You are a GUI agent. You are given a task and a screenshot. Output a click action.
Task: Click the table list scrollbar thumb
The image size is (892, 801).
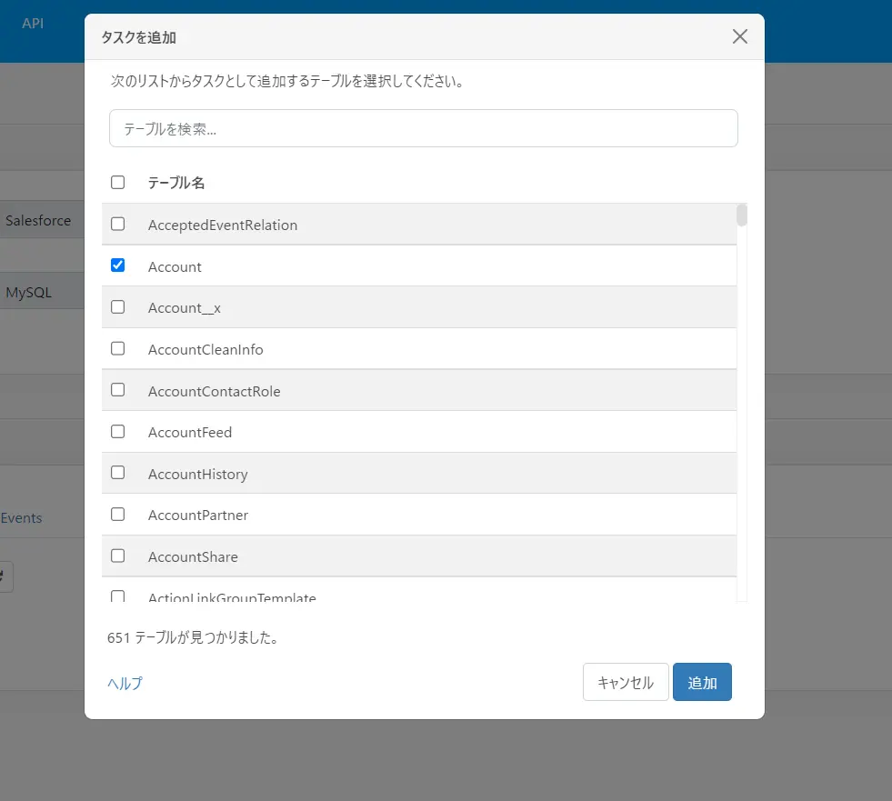[x=741, y=215]
